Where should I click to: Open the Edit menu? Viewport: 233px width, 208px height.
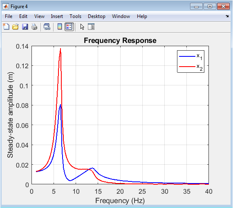click(23, 16)
